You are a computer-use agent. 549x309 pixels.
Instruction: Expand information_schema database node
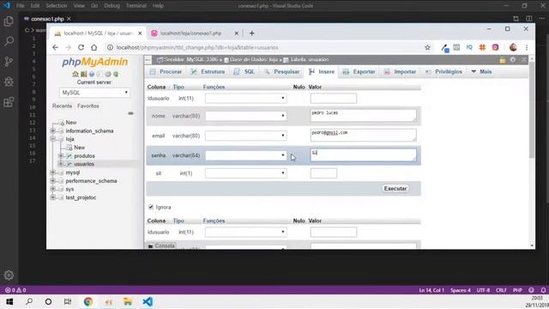tap(53, 130)
